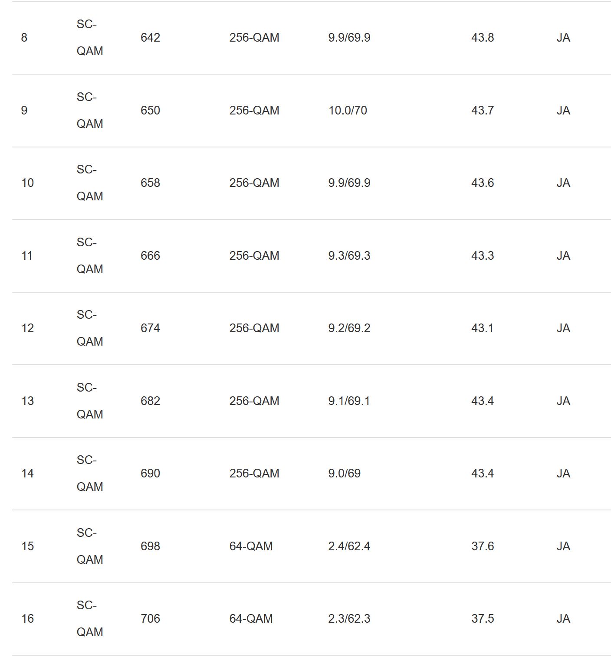Select frequency 682 value

[x=150, y=401]
